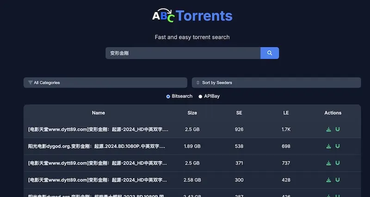
Task: Select the Bitsearch source radio button
Action: (x=168, y=96)
